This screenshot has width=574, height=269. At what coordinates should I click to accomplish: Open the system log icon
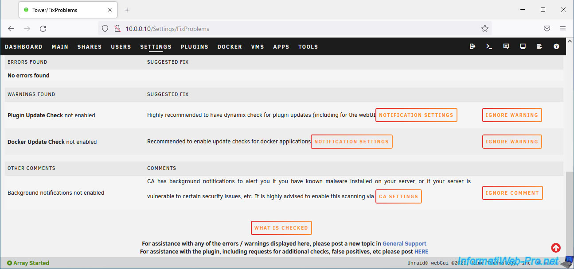[x=539, y=46]
